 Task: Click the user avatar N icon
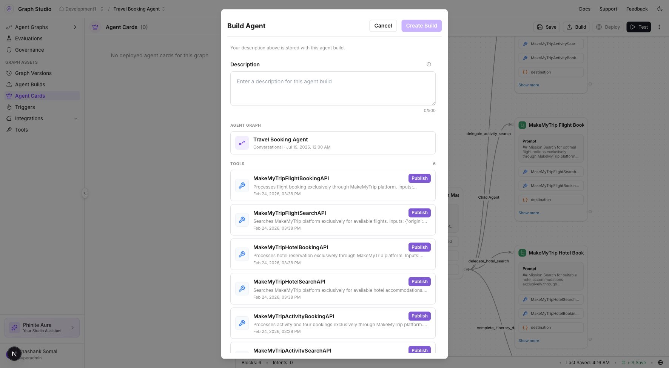(14, 354)
